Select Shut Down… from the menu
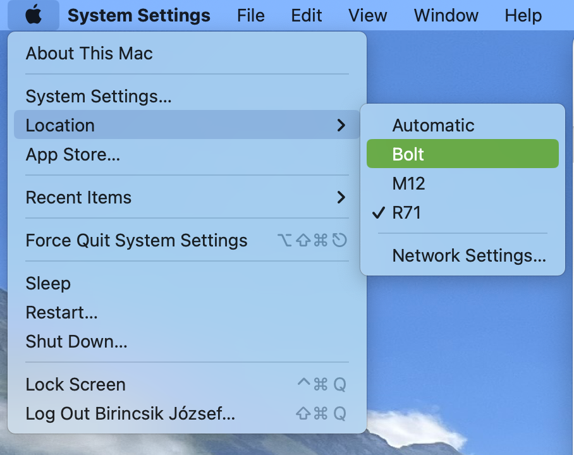This screenshot has height=455, width=574. [x=186, y=341]
